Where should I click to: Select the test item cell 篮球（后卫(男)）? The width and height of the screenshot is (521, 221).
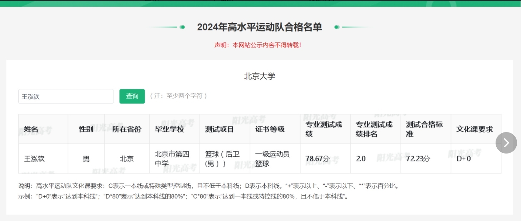(225, 159)
